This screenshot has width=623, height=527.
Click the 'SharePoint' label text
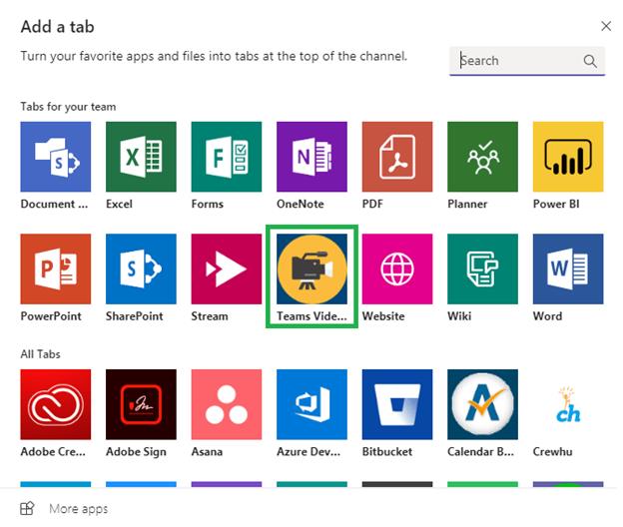pos(135,316)
